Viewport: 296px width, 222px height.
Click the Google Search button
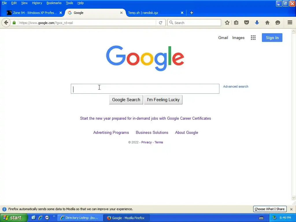tap(126, 100)
